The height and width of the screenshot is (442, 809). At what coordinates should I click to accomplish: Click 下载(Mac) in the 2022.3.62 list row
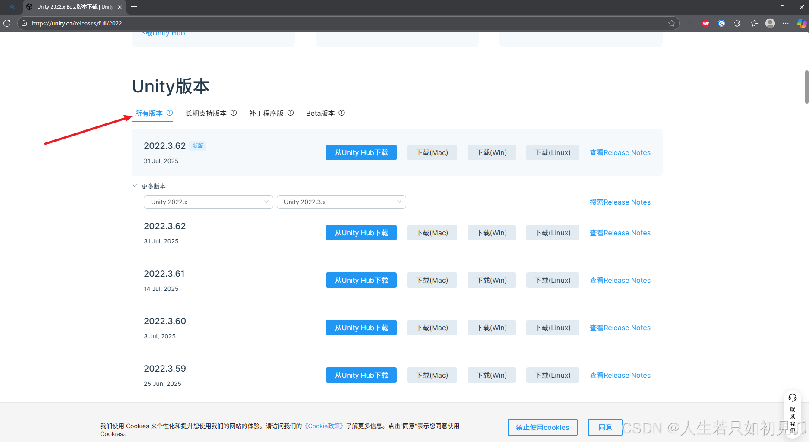(x=432, y=233)
